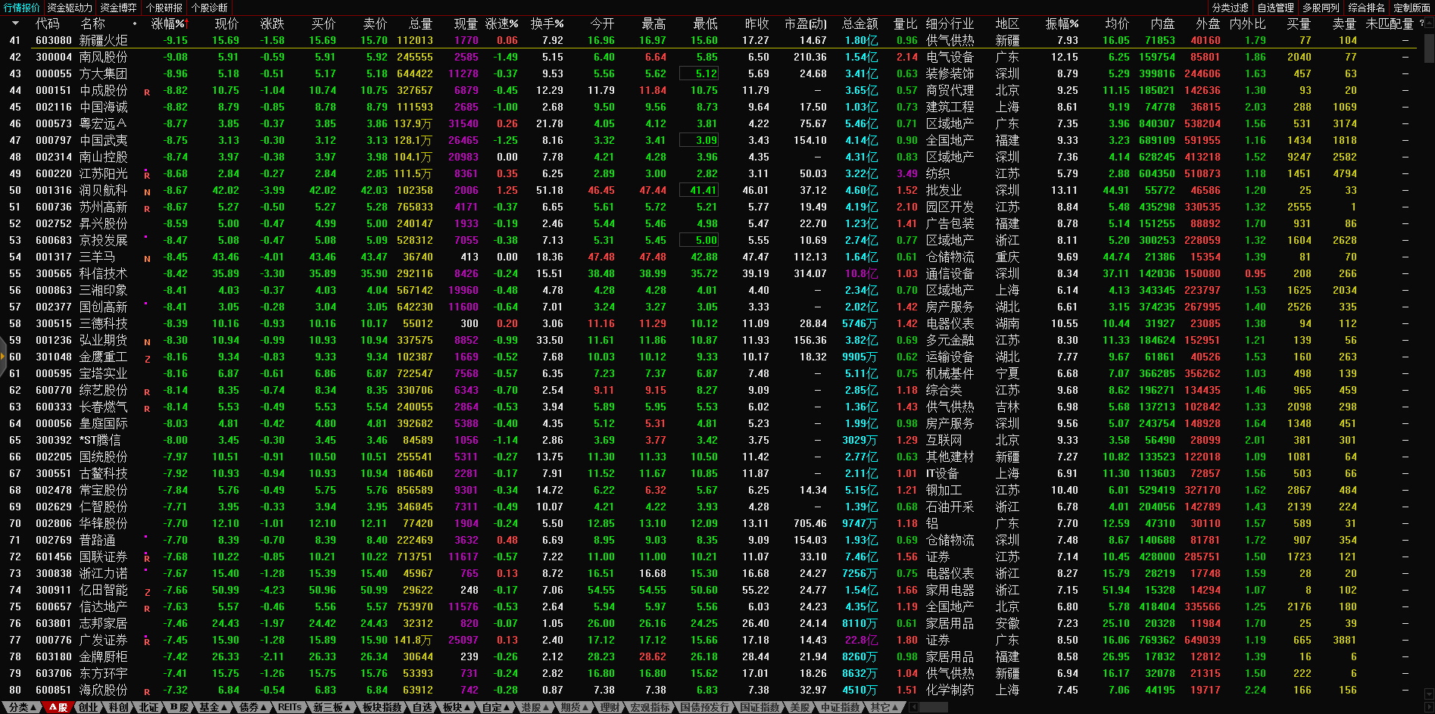Click the question mark help icon in header
The image size is (1435, 714).
tap(1421, 23)
